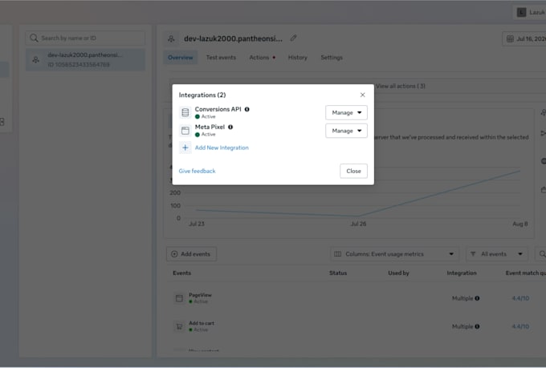The image size is (546, 368).
Task: Click PageView event name
Action: click(200, 294)
